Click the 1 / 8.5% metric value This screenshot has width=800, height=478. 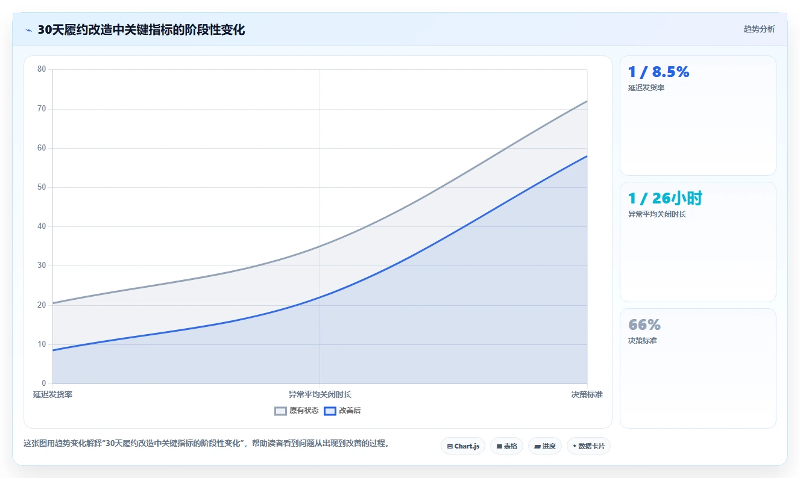point(658,72)
